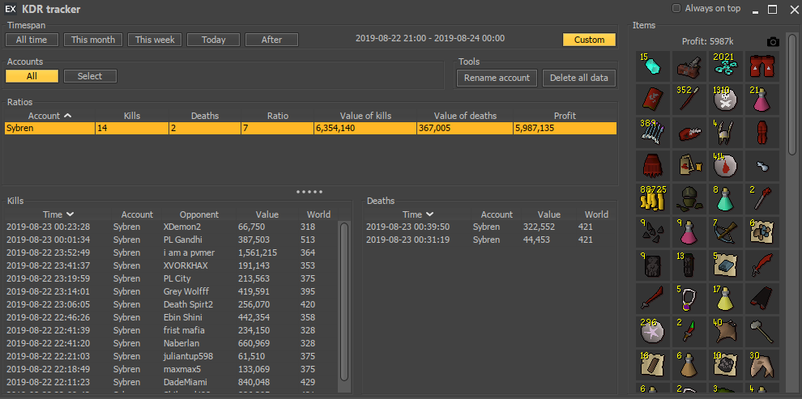802x399 pixels.
Task: Click the Kills list vertical scrollbar
Action: pyautogui.click(x=344, y=299)
